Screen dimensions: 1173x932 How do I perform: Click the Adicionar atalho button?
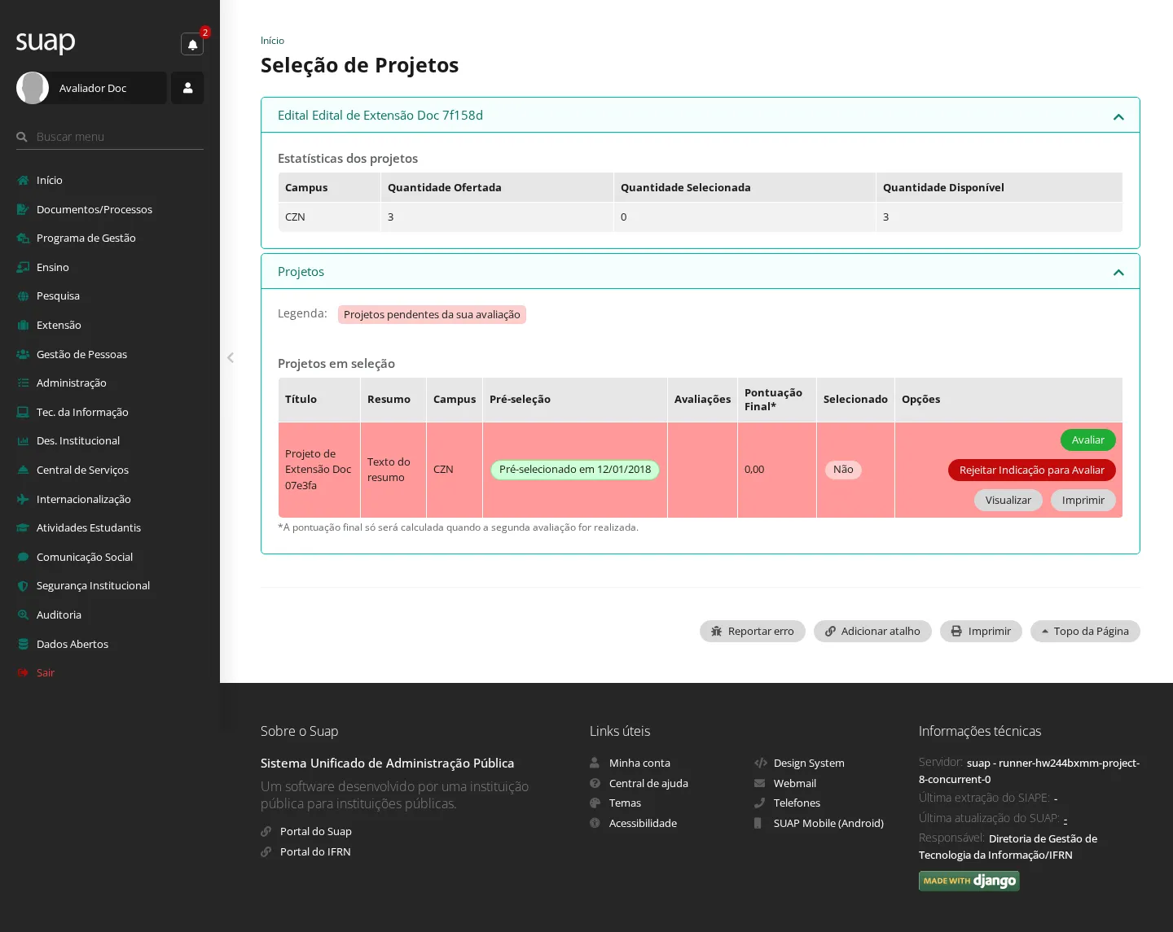[872, 631]
